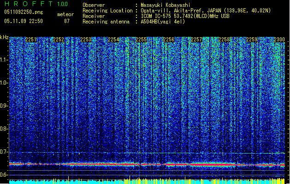Click the 1.1 kHz axis tick label
The width and height of the screenshot is (290, 184).
coord(4,60)
